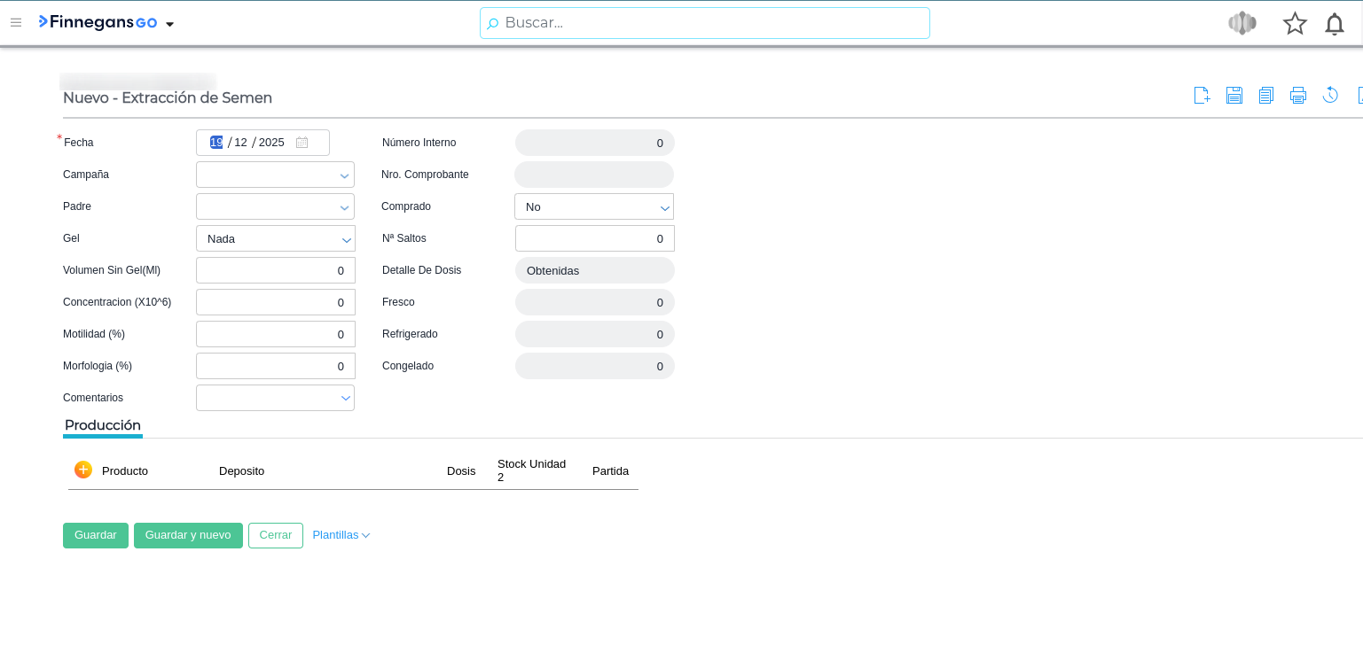Expand the Campaña dropdown

[x=344, y=175]
